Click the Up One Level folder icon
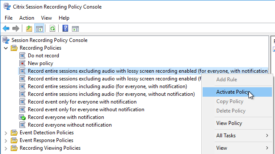Image resolution: width=275 pixels, height=154 pixels. coord(29,28)
